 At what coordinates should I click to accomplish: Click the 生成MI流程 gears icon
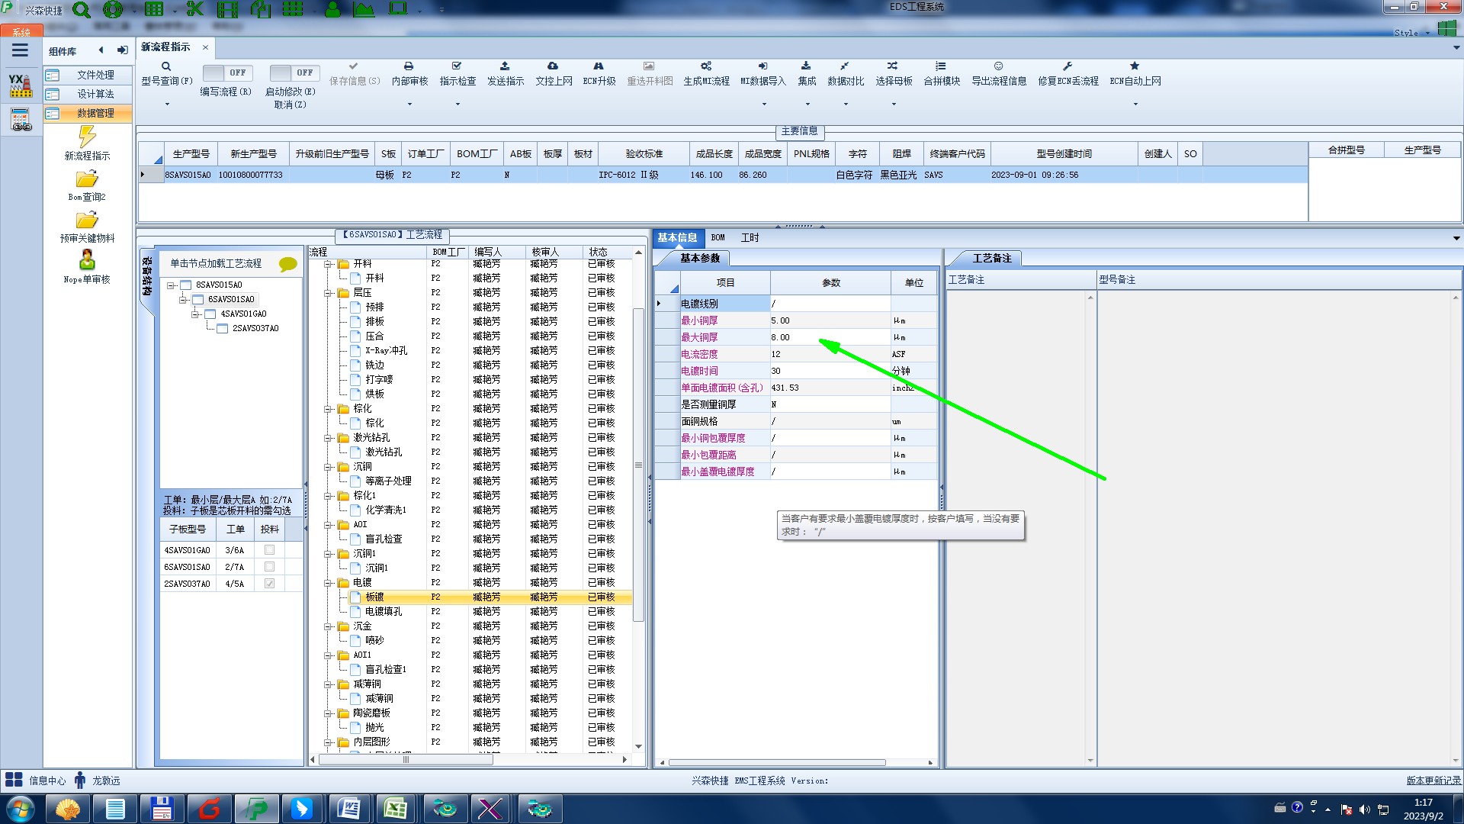tap(706, 67)
